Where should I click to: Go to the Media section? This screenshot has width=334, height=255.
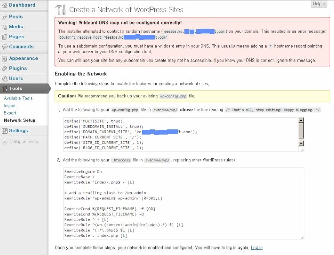click(x=16, y=27)
